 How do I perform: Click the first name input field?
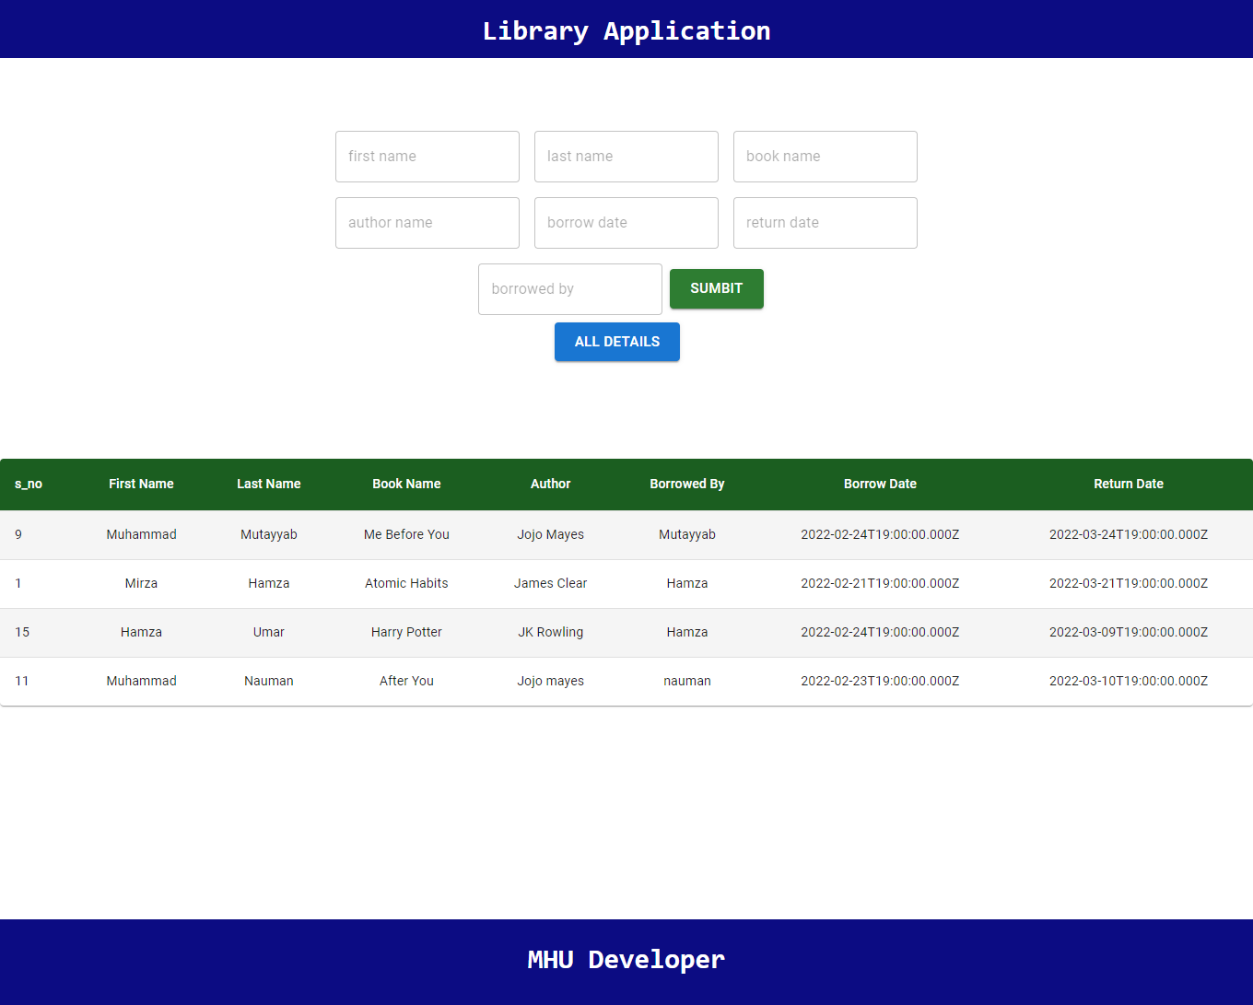click(x=427, y=157)
